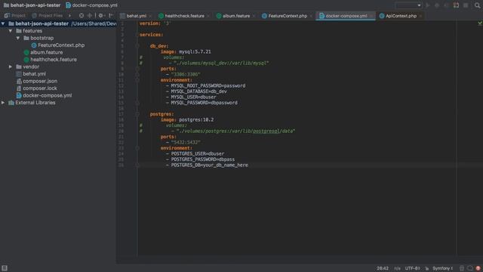Click the line separator entry in status bar
This screenshot has height=272, width=483.
(x=397, y=268)
